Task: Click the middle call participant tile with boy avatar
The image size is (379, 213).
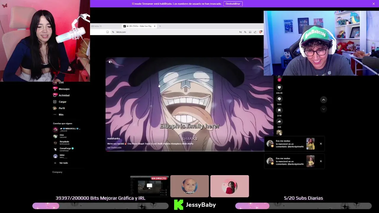Action: point(189,186)
